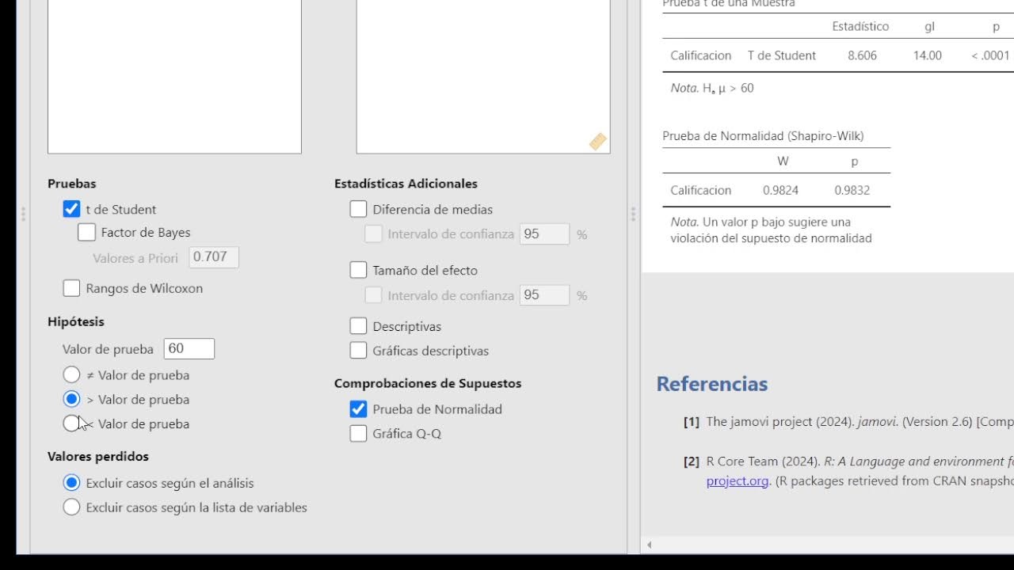Check Diferencia de medias option
Viewport: 1014px width, 570px height.
(358, 209)
